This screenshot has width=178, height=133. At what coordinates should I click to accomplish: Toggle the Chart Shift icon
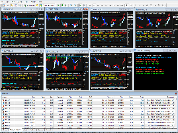tap(84, 5)
